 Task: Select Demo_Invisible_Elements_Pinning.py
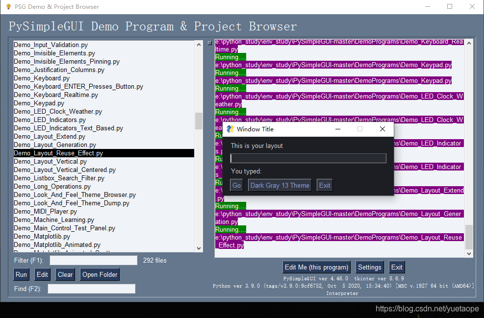(104, 61)
